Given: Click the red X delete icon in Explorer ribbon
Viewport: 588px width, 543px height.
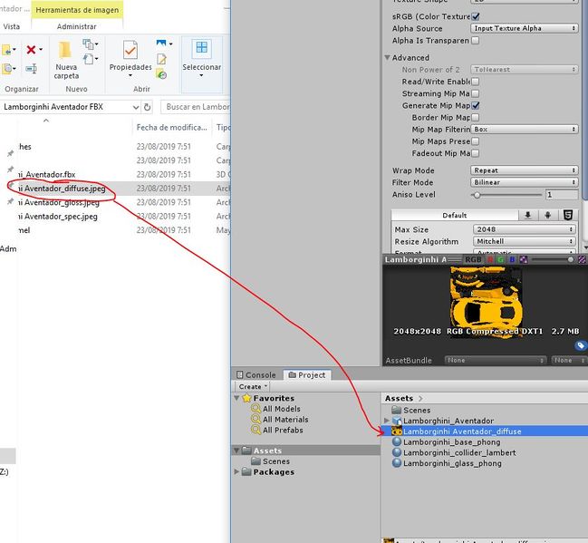Looking at the screenshot, I should [32, 50].
